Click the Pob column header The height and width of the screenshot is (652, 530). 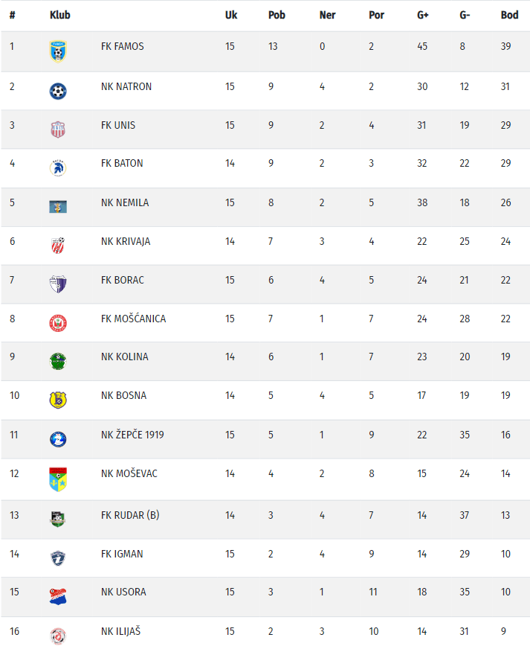click(x=277, y=15)
